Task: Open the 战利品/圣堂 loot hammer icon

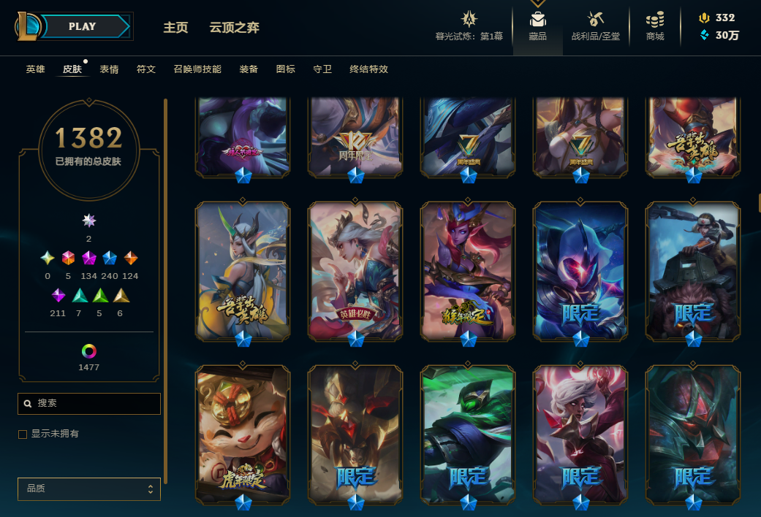Action: click(x=596, y=20)
